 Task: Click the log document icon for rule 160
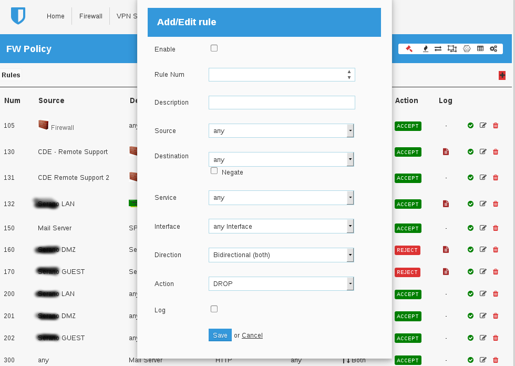point(446,249)
